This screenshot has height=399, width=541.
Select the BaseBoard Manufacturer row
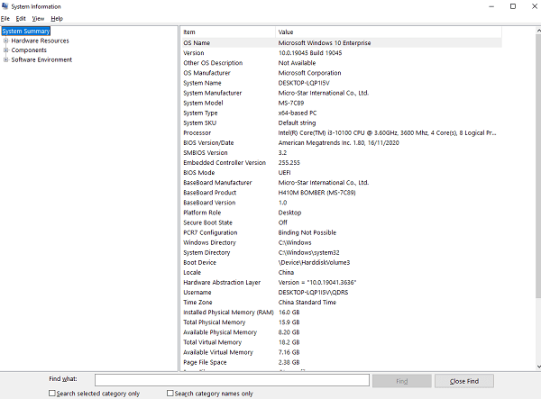[341, 183]
